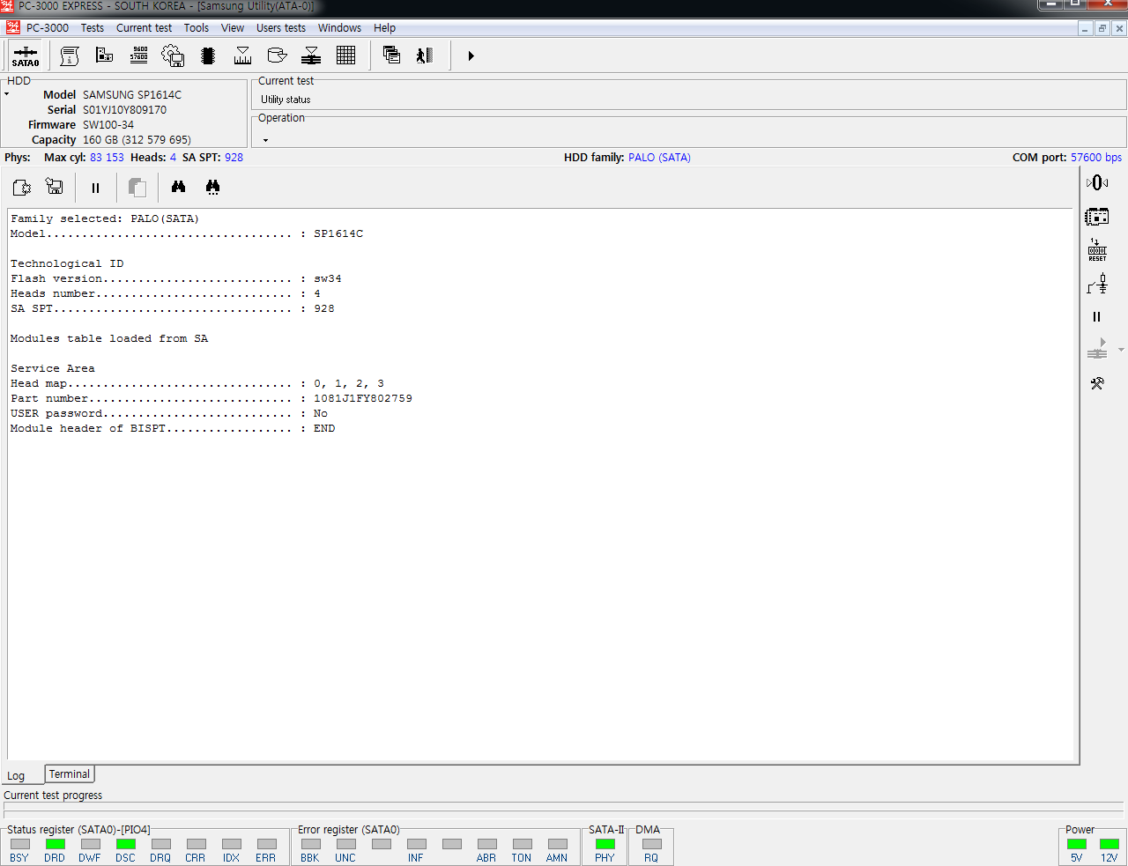The height and width of the screenshot is (866, 1128).
Task: Click the document with gear log icon
Action: click(22, 187)
